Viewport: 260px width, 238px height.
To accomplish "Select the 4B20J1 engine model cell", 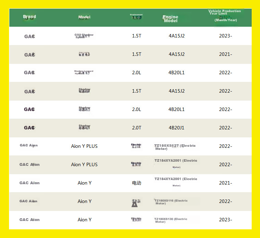I will tap(176, 128).
